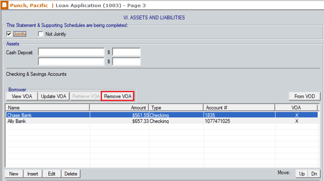
Task: Click the second Cash Deposit description field
Action: [x=71, y=61]
